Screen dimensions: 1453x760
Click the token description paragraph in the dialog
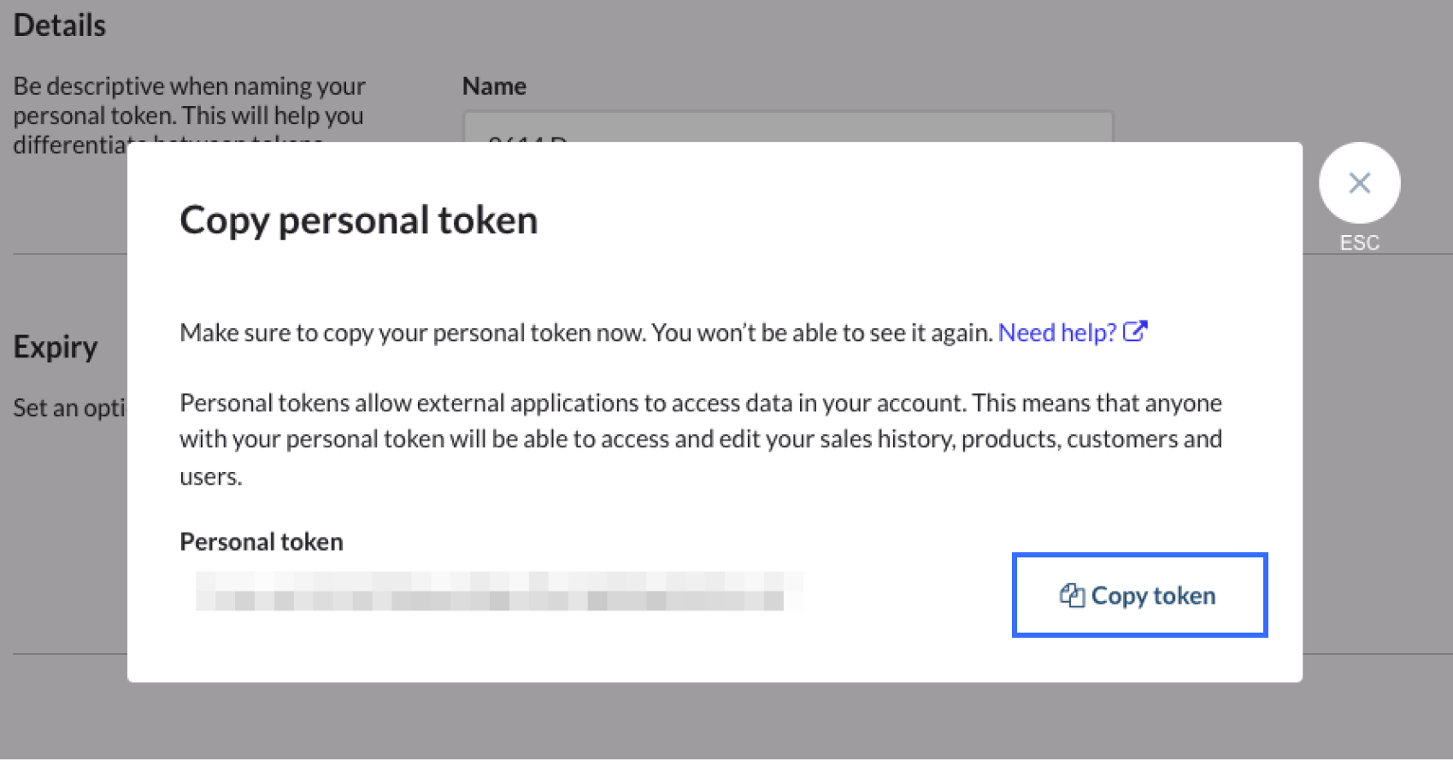[x=701, y=439]
